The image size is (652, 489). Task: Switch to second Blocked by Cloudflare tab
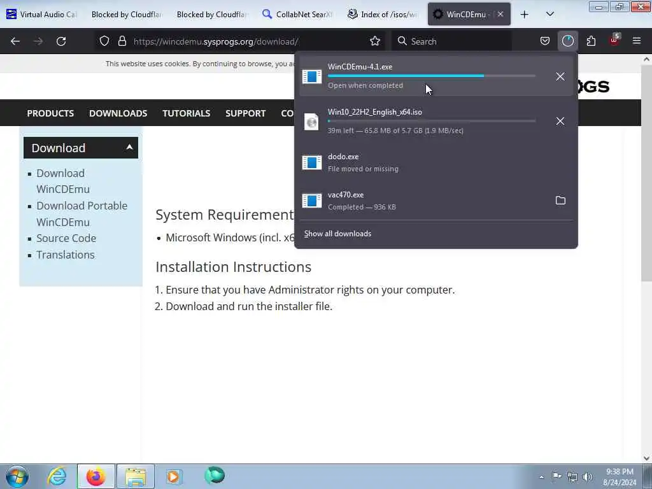(211, 14)
